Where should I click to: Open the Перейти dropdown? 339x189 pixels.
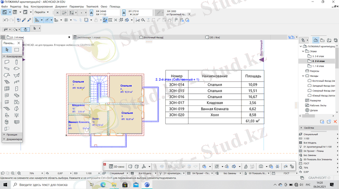point(41,13)
